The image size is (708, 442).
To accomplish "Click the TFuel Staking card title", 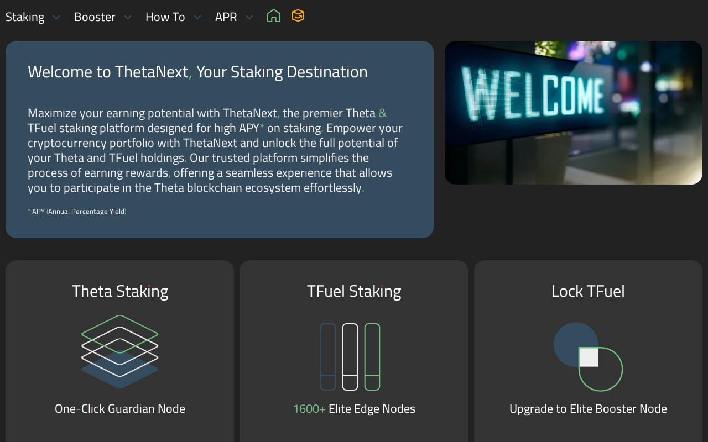I will [x=354, y=291].
